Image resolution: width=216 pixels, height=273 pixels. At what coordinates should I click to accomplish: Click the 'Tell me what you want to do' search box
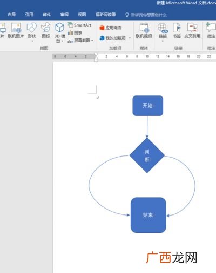pos(148,15)
